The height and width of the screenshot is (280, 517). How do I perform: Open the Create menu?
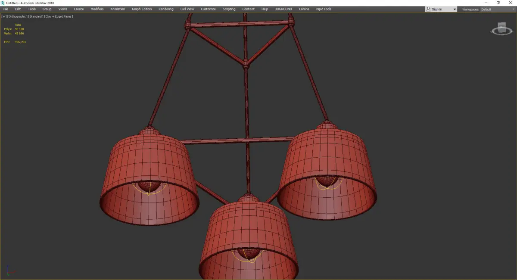79,9
